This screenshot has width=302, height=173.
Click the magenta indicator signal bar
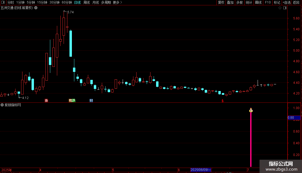click(x=251, y=139)
